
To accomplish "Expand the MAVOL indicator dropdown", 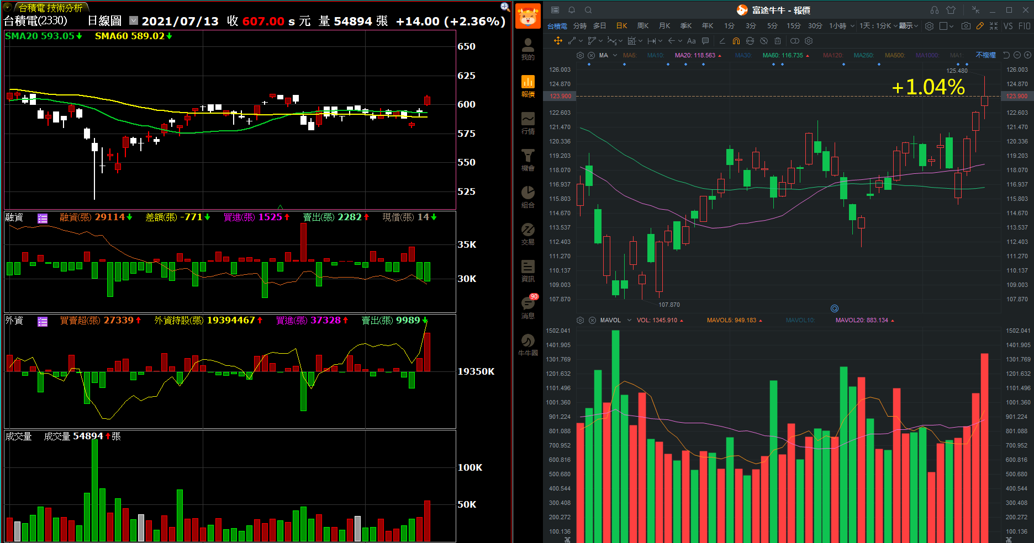I will point(629,320).
